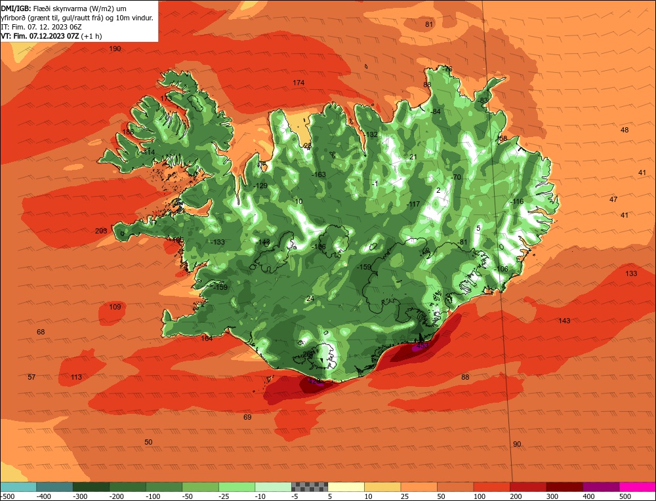656x501 pixels.
Task: Click the legend label 100
Action: point(480,496)
